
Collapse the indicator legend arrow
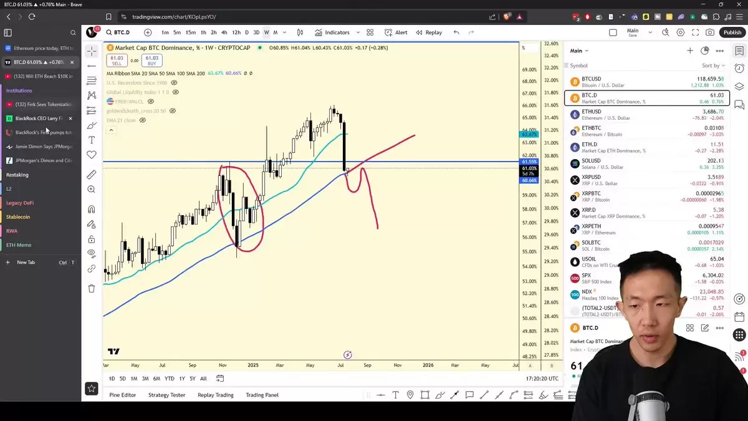[x=111, y=130]
